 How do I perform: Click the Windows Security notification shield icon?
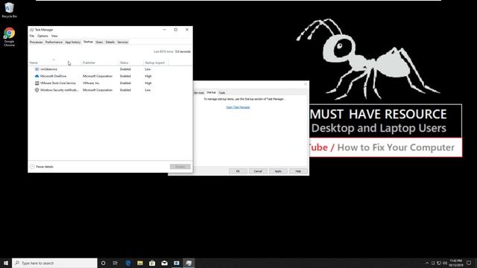tap(37, 90)
